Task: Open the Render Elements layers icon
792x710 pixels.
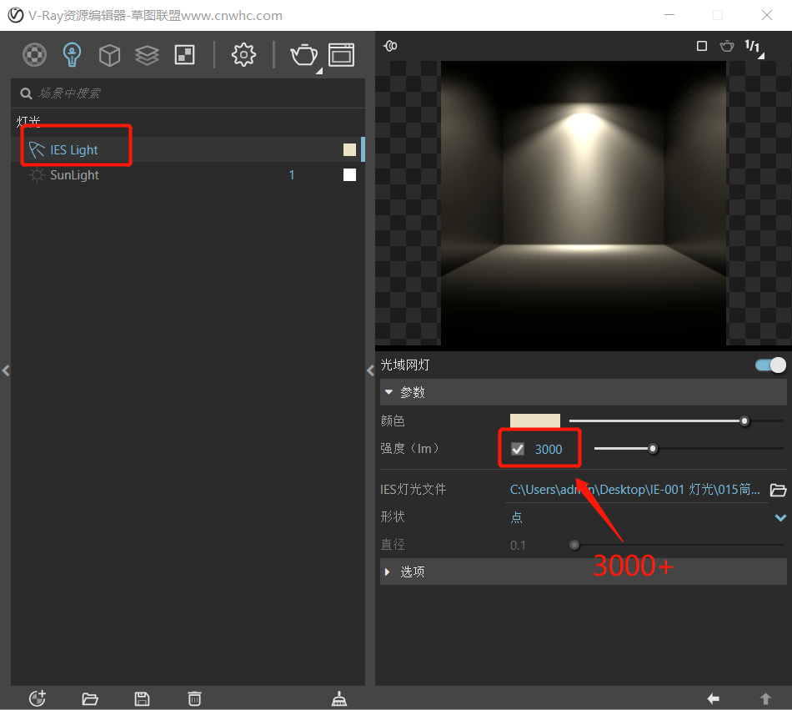Action: pyautogui.click(x=147, y=54)
